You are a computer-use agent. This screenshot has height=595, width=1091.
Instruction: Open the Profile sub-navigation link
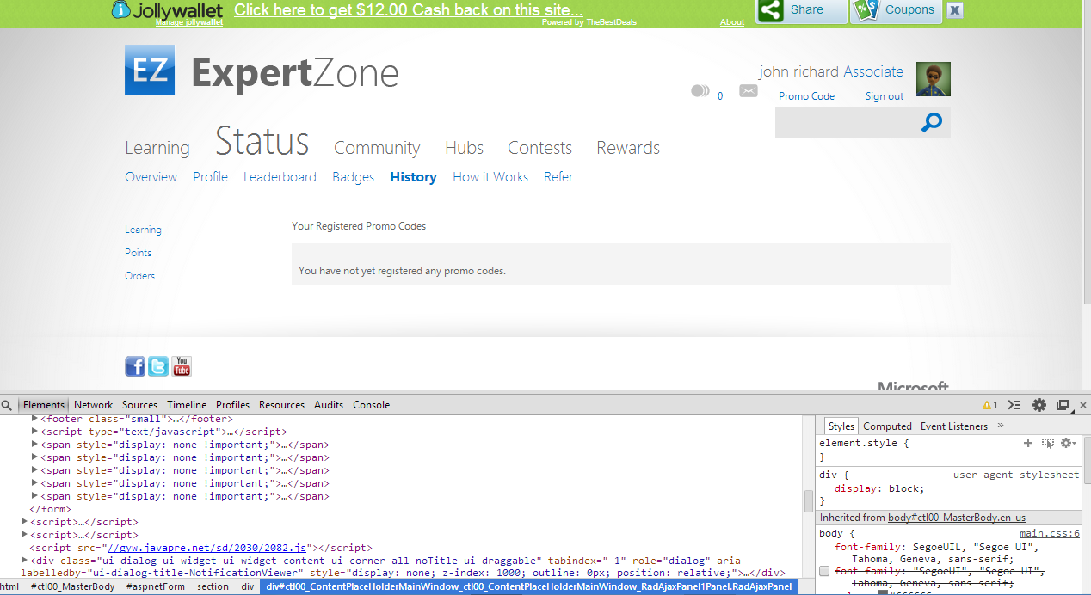pos(210,177)
